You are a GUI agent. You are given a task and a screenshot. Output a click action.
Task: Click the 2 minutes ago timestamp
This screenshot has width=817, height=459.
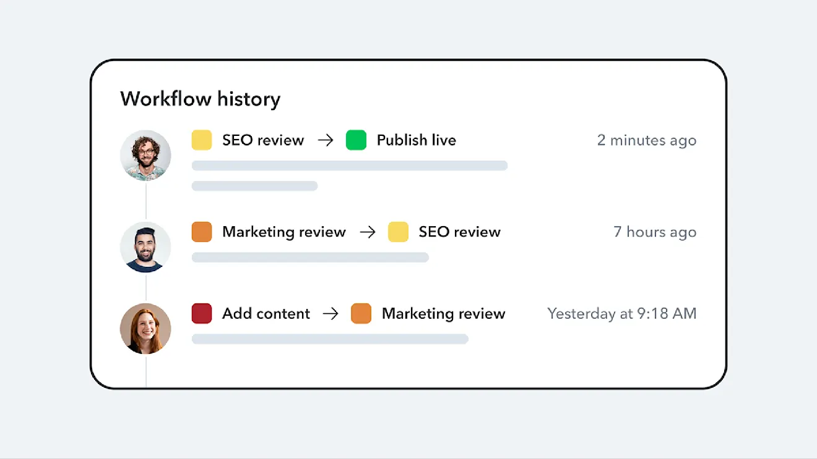pyautogui.click(x=646, y=140)
